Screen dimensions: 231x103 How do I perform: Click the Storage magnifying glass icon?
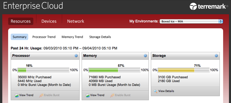[156, 91]
